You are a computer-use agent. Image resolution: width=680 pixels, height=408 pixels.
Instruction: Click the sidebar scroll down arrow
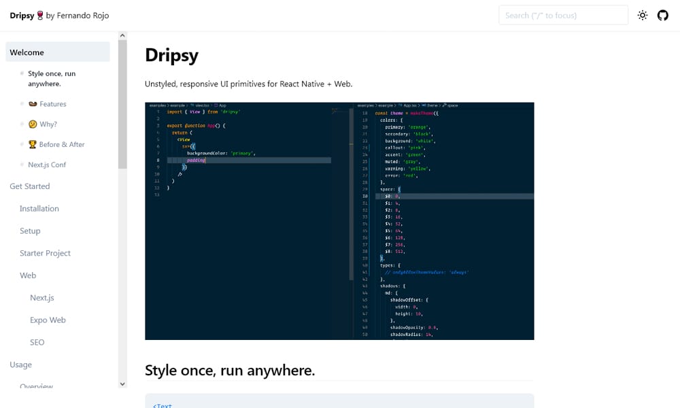point(122,384)
